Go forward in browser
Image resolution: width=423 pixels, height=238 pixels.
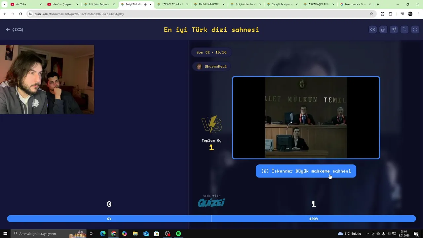pos(13,14)
